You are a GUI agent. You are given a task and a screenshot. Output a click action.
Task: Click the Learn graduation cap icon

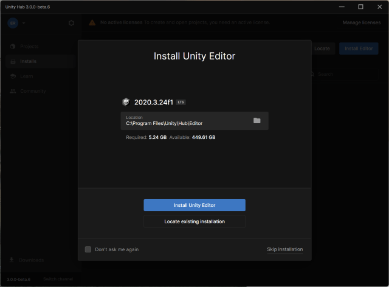(x=13, y=76)
